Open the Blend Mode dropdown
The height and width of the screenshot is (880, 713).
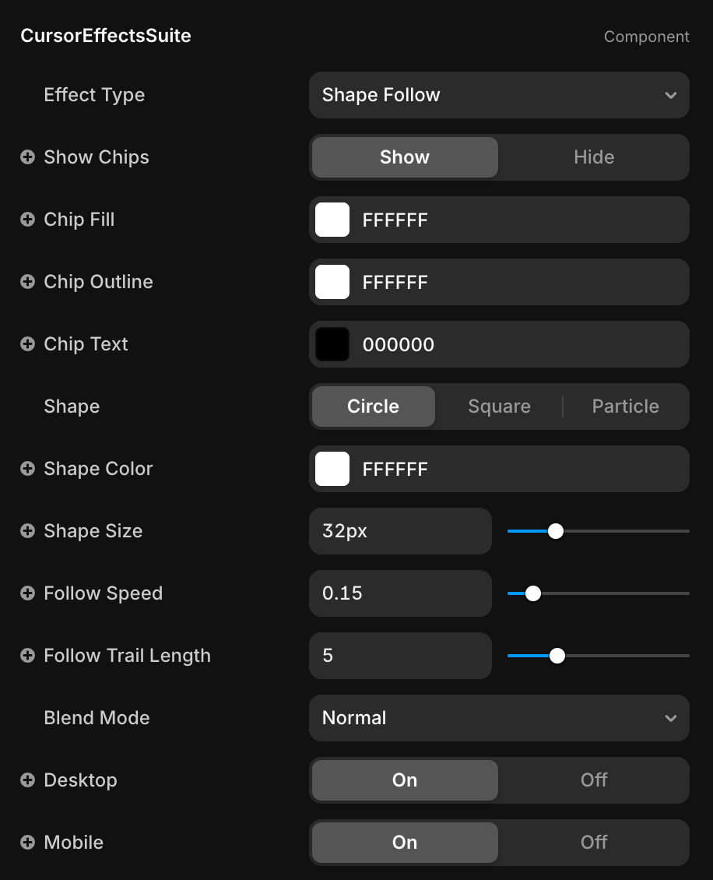[x=499, y=718]
